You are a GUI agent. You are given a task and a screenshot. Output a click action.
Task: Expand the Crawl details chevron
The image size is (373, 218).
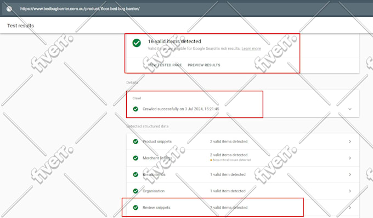click(350, 109)
